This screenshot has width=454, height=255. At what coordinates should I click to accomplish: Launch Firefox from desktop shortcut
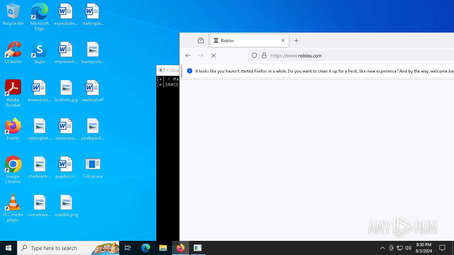[x=13, y=129]
